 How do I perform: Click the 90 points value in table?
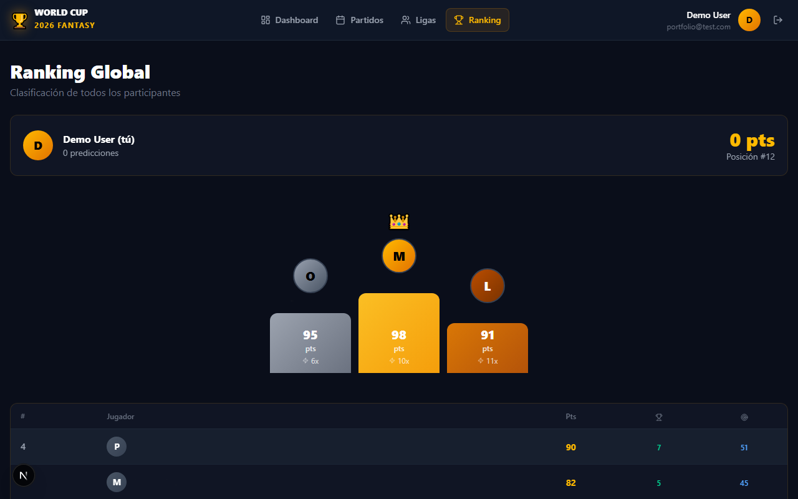click(571, 447)
